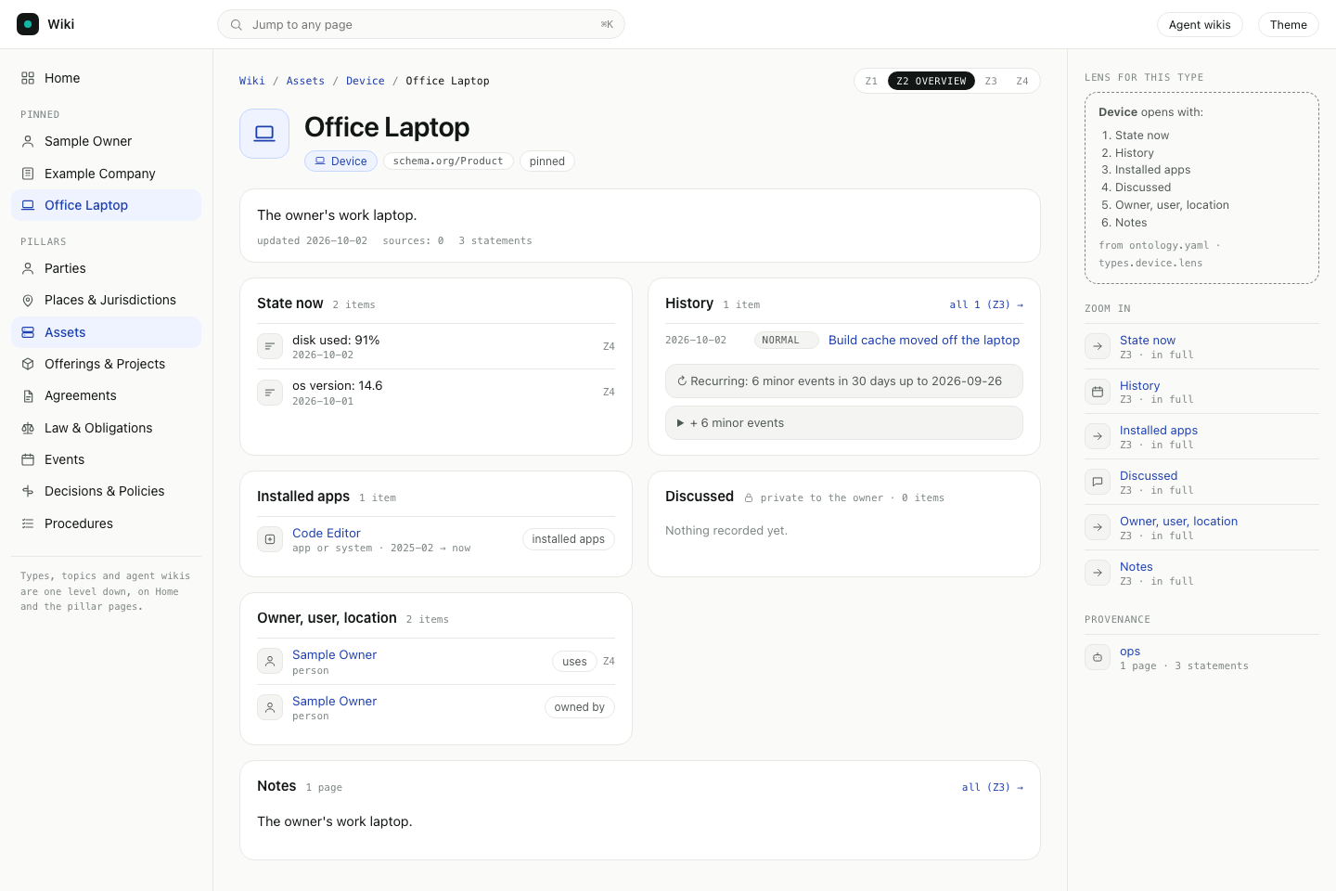Click the Code Editor app icon
The image size is (1336, 891).
pyautogui.click(x=270, y=539)
